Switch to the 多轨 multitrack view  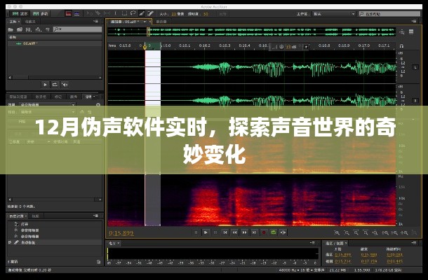(40, 13)
